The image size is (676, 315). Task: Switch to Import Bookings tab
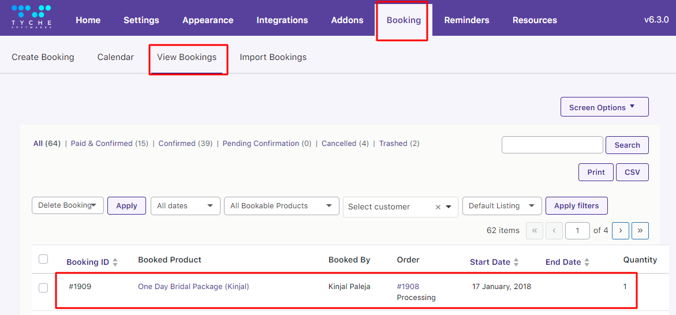coord(273,57)
